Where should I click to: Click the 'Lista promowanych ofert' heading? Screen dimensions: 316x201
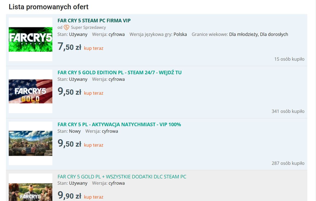pyautogui.click(x=49, y=7)
